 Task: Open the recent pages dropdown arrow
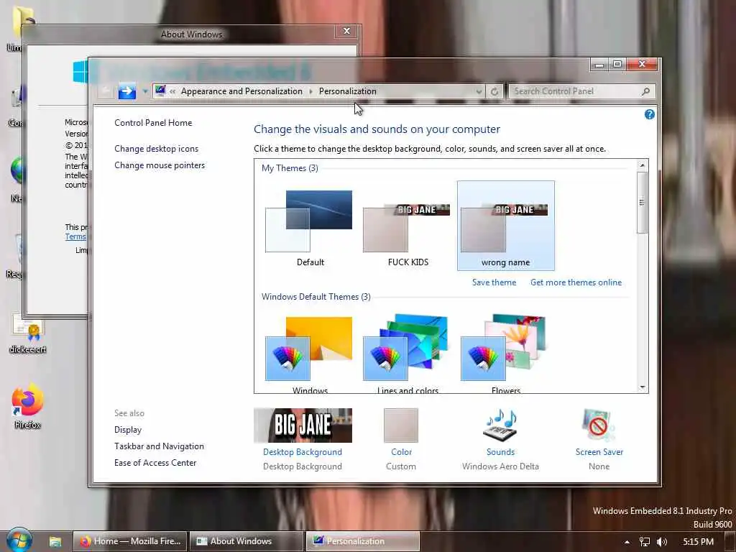coord(145,91)
